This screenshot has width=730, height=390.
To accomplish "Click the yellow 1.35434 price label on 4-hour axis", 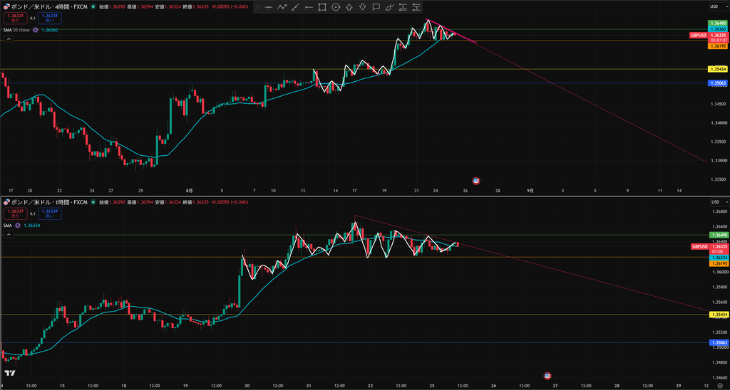I will pos(716,69).
